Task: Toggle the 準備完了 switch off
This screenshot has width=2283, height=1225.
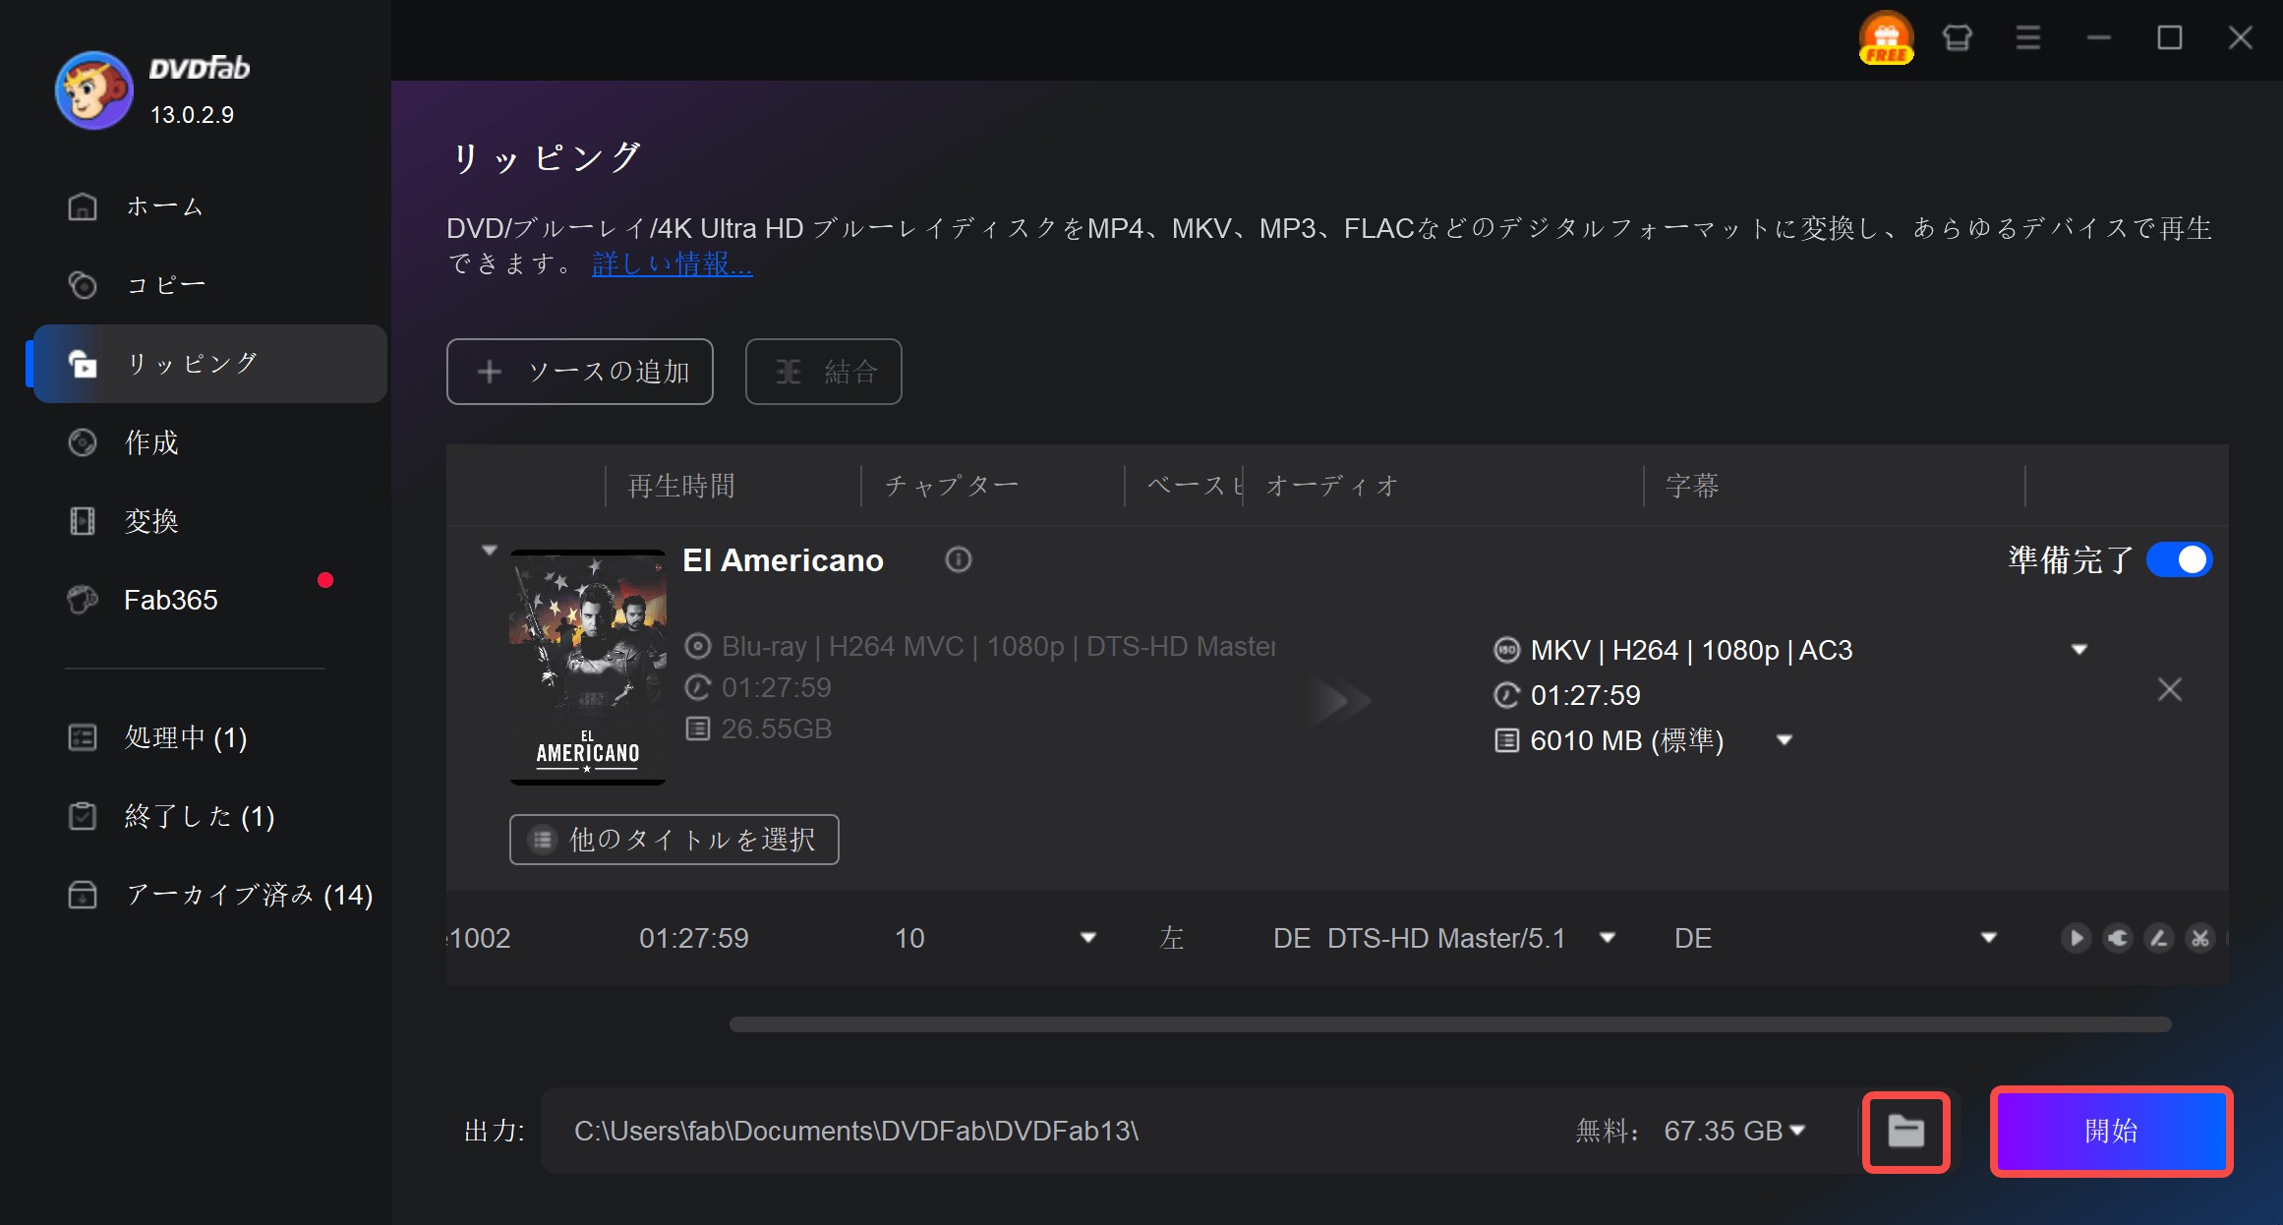Action: pos(2179,559)
